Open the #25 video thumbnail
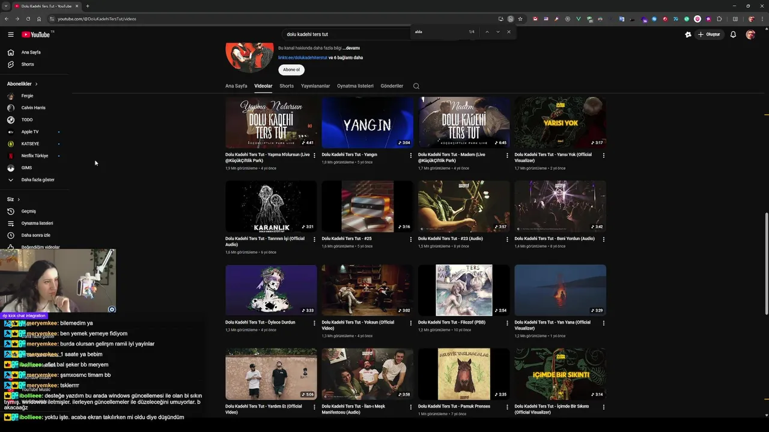Image resolution: width=769 pixels, height=432 pixels. point(367,206)
